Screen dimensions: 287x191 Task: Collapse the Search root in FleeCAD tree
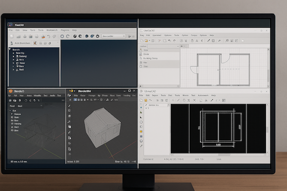(x=10, y=49)
